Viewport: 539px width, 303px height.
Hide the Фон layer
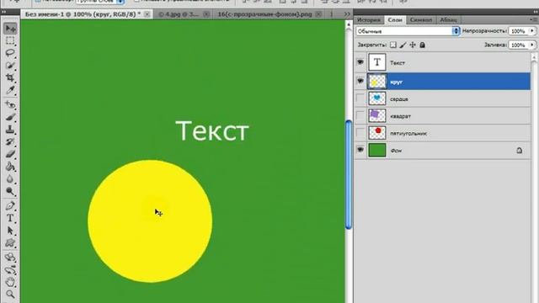[360, 150]
